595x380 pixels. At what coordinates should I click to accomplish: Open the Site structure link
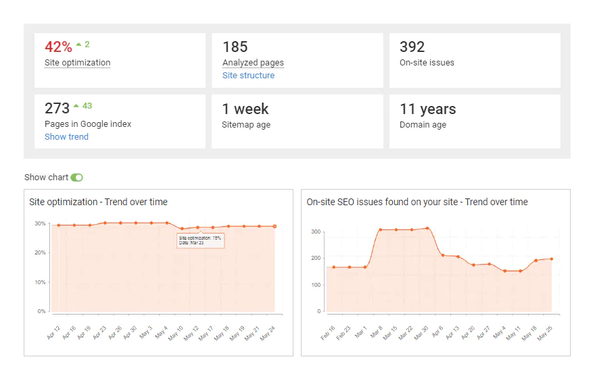tap(248, 76)
